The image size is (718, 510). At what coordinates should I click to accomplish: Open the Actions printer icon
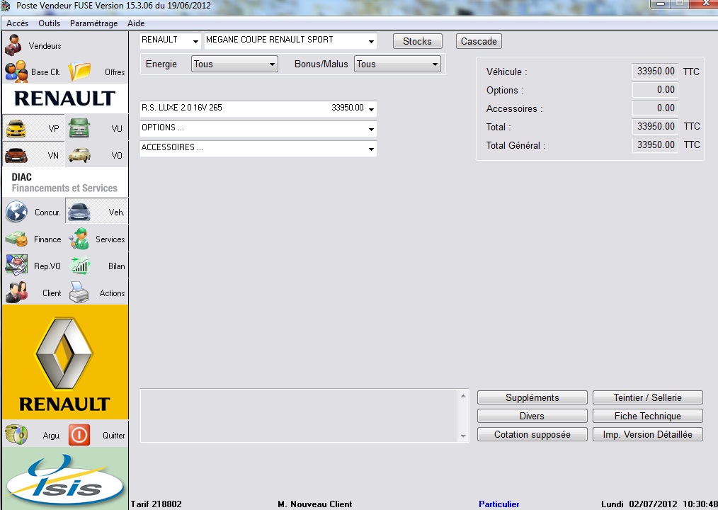point(79,293)
